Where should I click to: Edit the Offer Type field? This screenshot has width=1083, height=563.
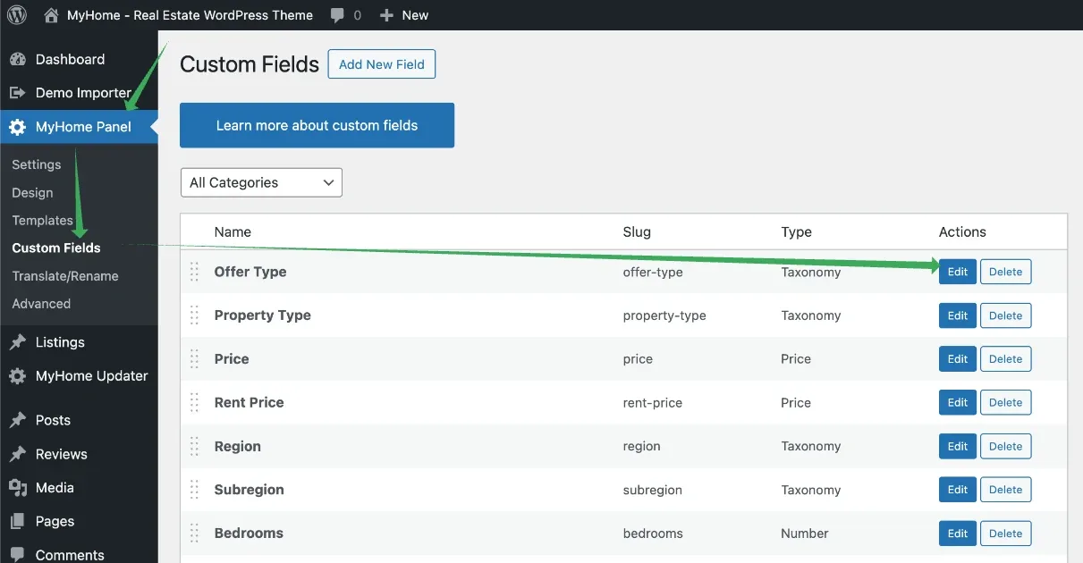(x=958, y=272)
